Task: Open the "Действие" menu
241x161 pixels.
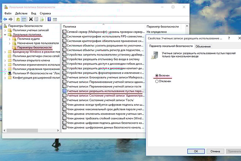Action: (x=21, y=13)
